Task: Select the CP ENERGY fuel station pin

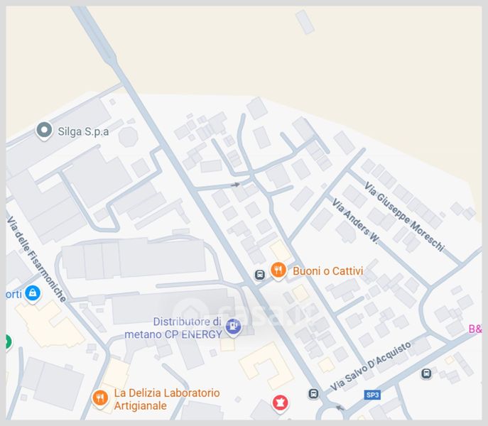Action: (233, 327)
